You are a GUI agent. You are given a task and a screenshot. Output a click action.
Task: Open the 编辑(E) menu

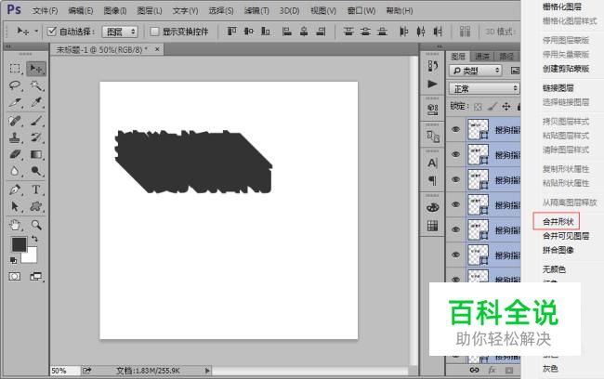(81, 10)
